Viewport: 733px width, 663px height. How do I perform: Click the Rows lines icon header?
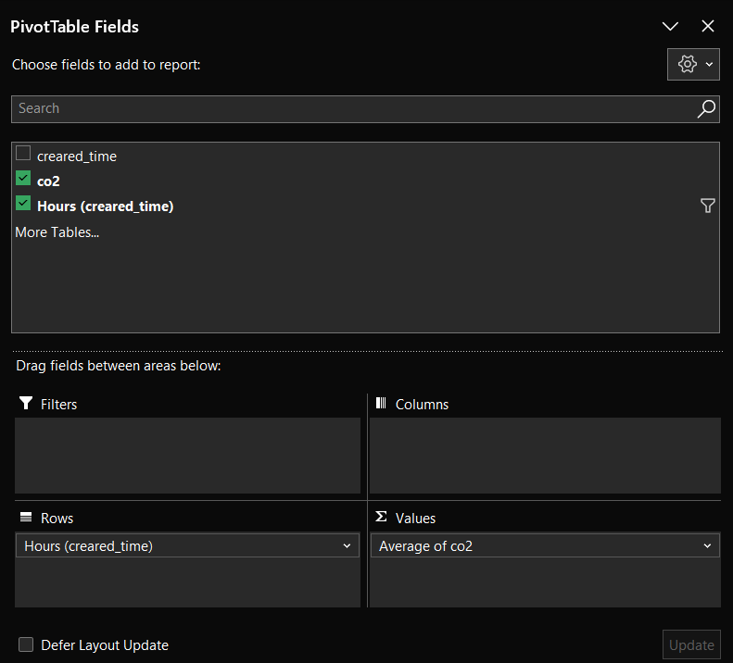pyautogui.click(x=26, y=517)
